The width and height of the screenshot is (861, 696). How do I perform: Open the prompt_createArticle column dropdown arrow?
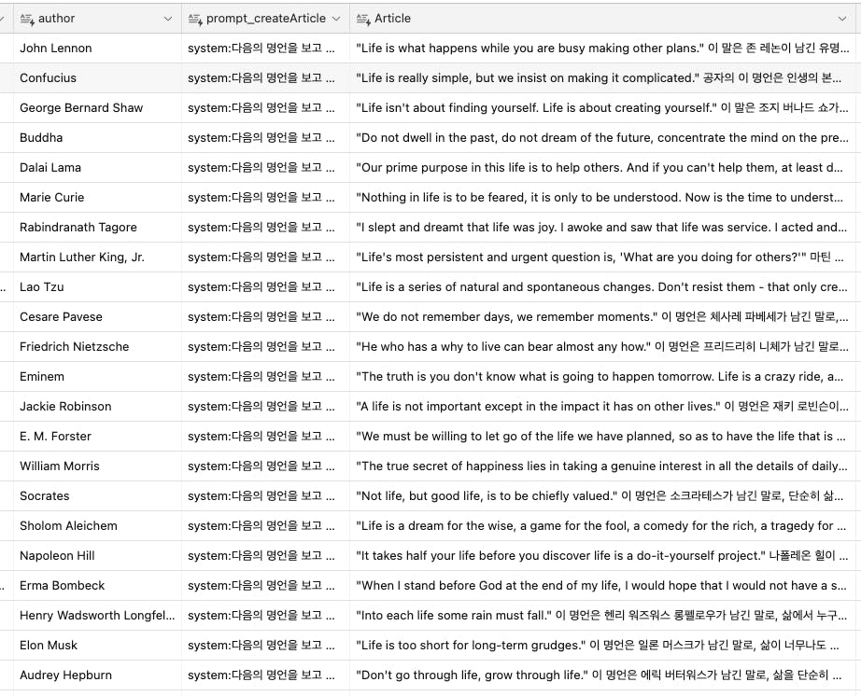pos(336,19)
